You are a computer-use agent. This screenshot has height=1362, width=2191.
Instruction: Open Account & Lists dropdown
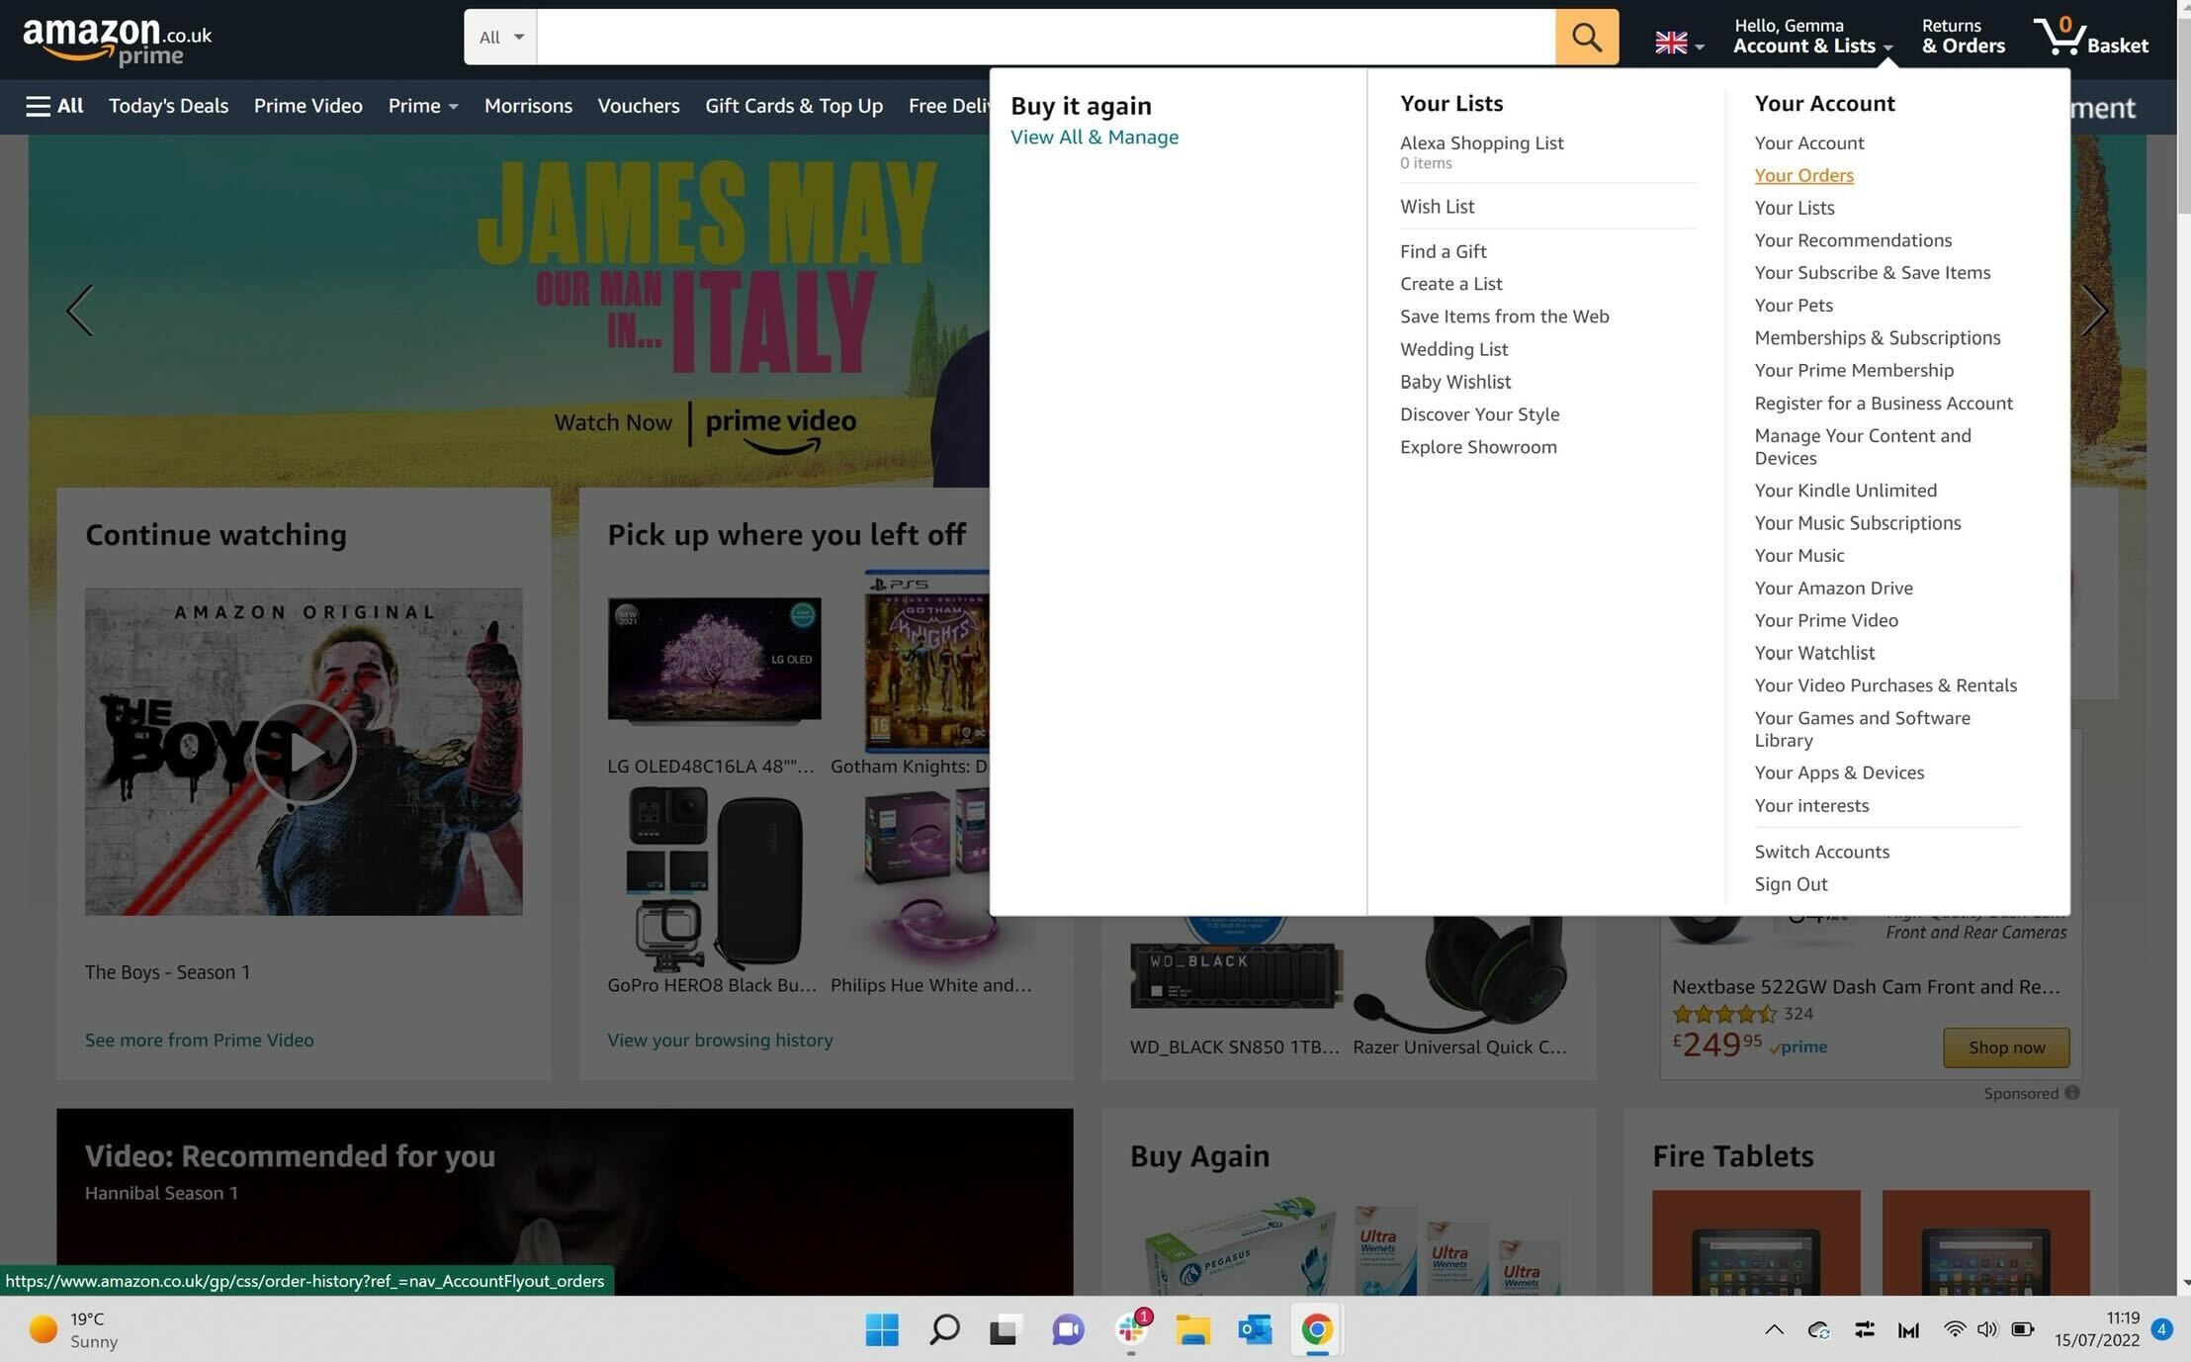pos(1812,37)
